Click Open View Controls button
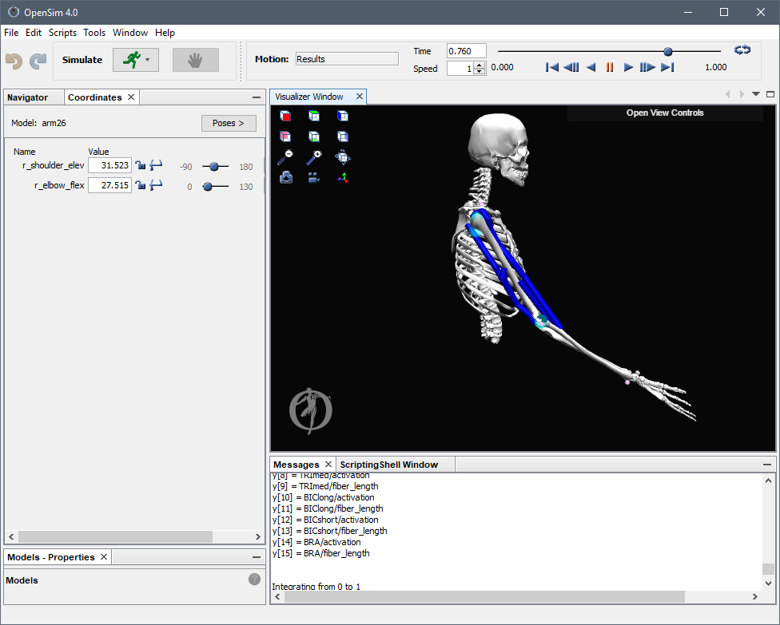This screenshot has width=780, height=625. pos(665,113)
